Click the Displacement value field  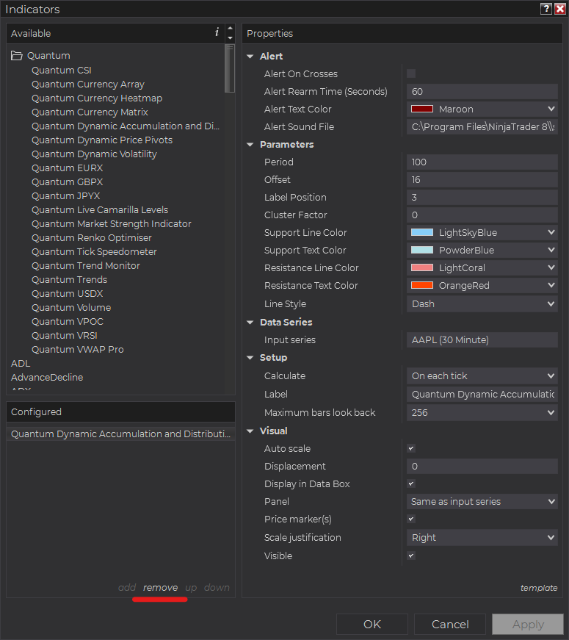[x=482, y=466]
